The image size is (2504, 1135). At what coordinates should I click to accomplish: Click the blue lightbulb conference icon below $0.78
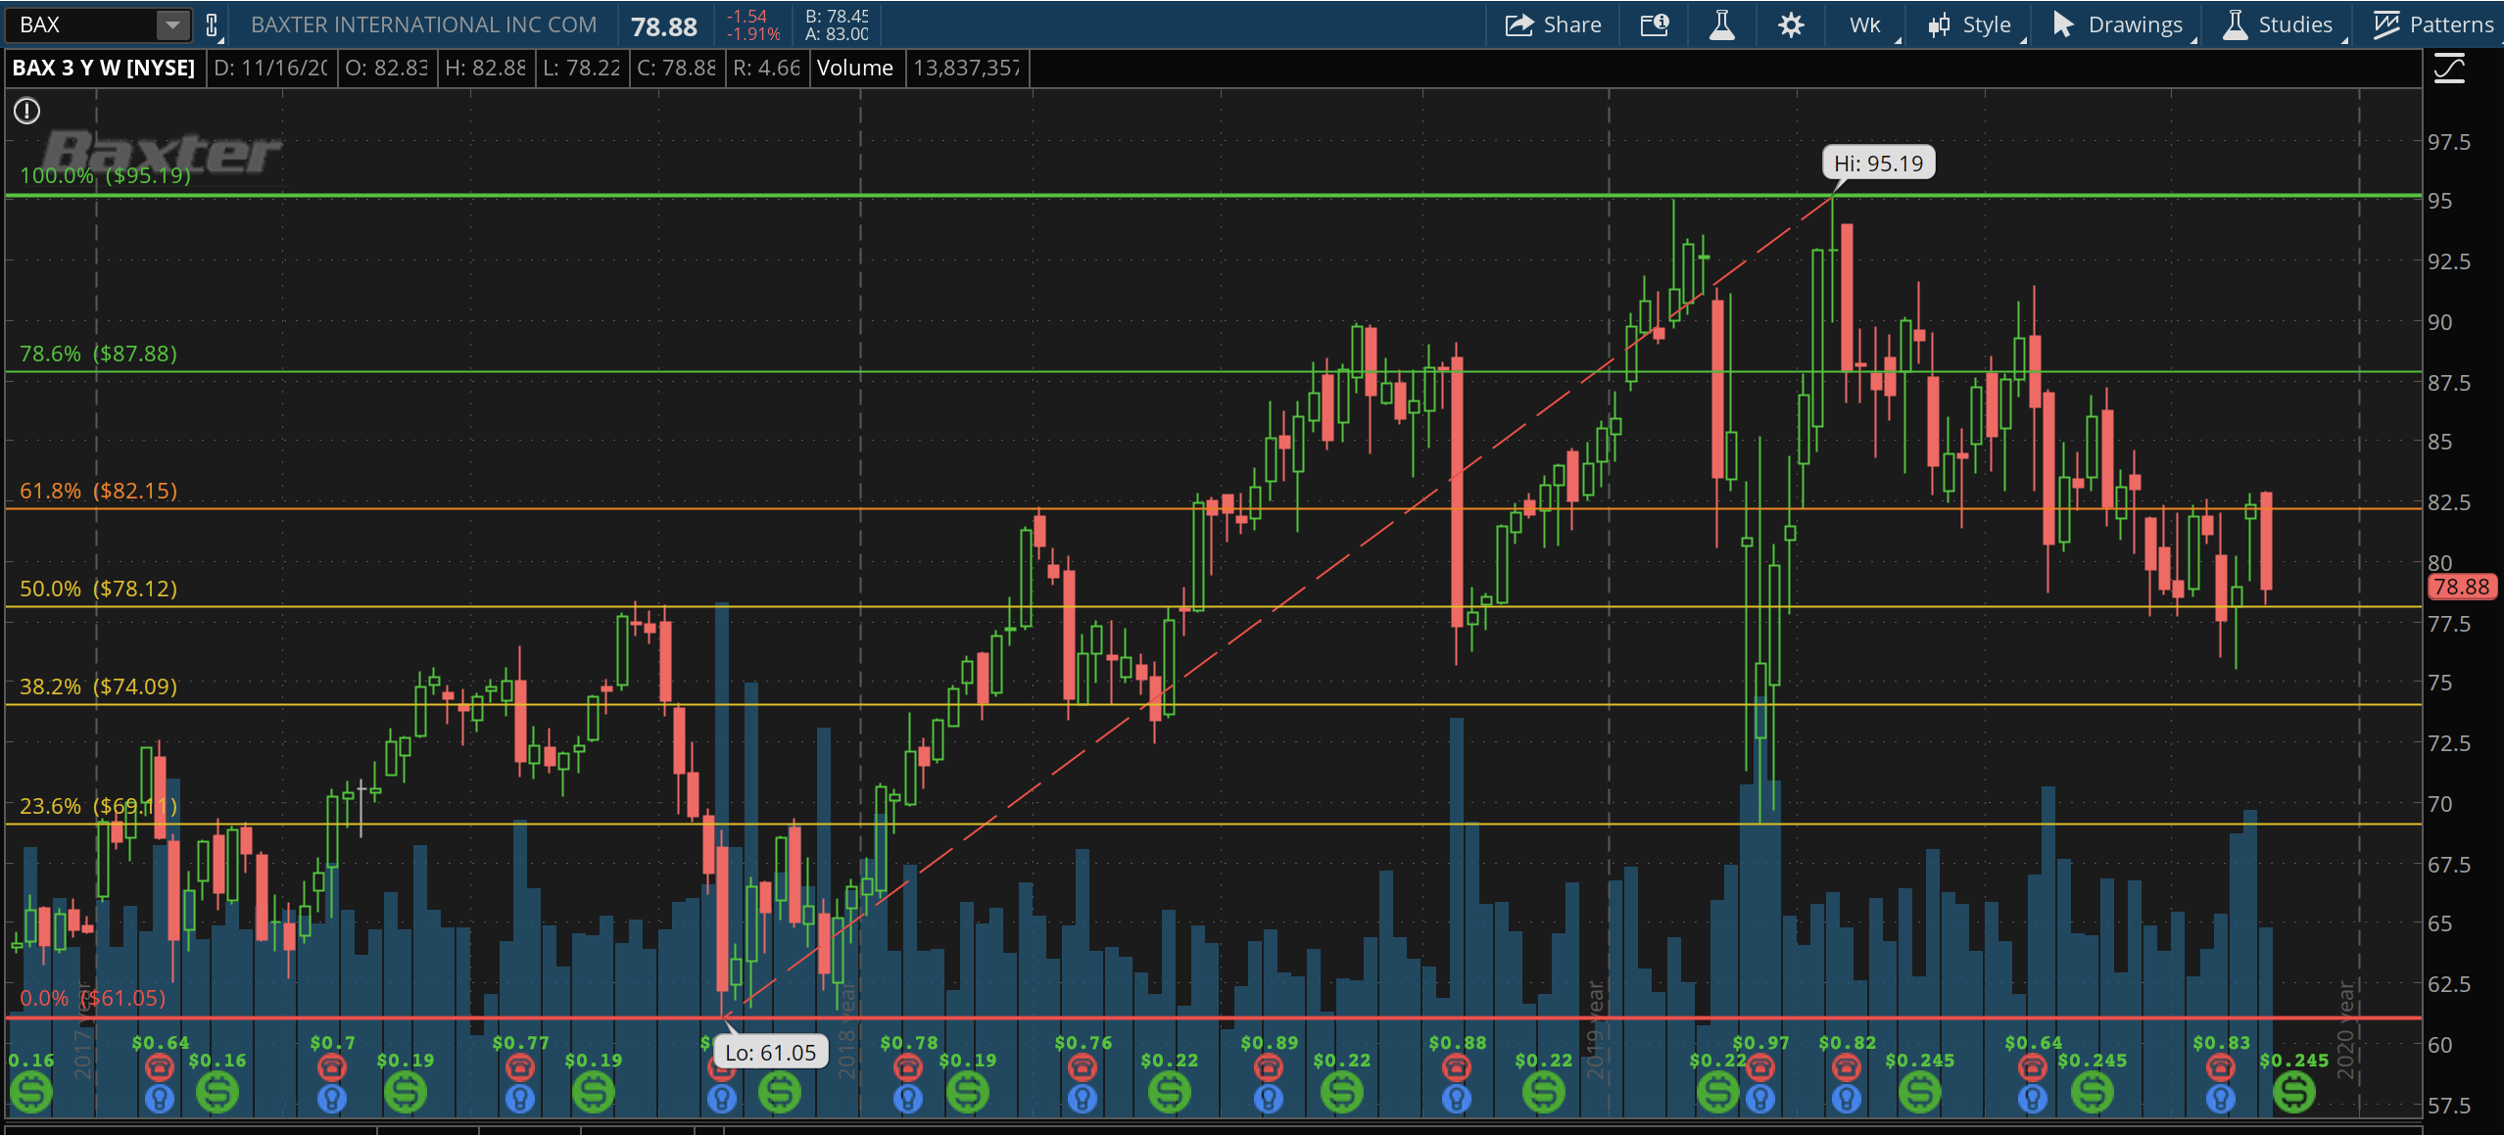(908, 1099)
